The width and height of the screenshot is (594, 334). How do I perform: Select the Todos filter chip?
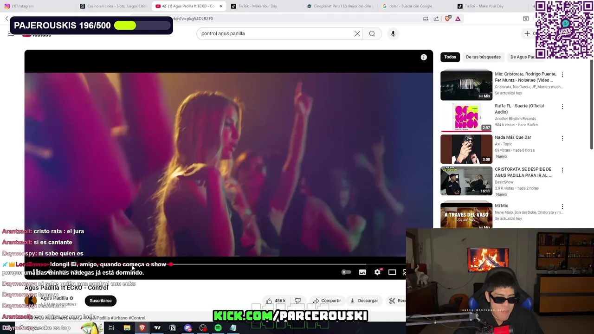tap(450, 57)
